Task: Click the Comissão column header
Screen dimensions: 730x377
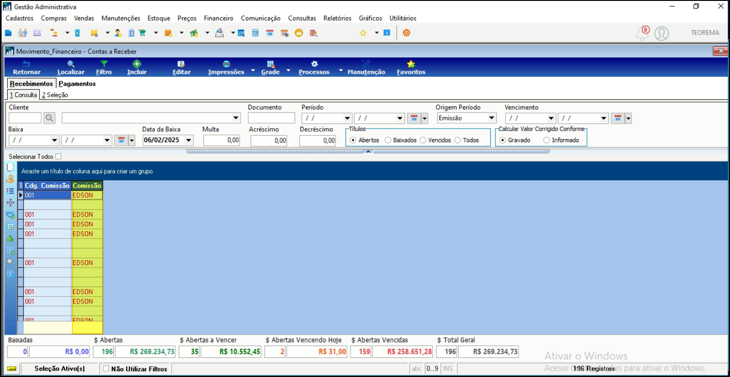Action: coord(87,185)
